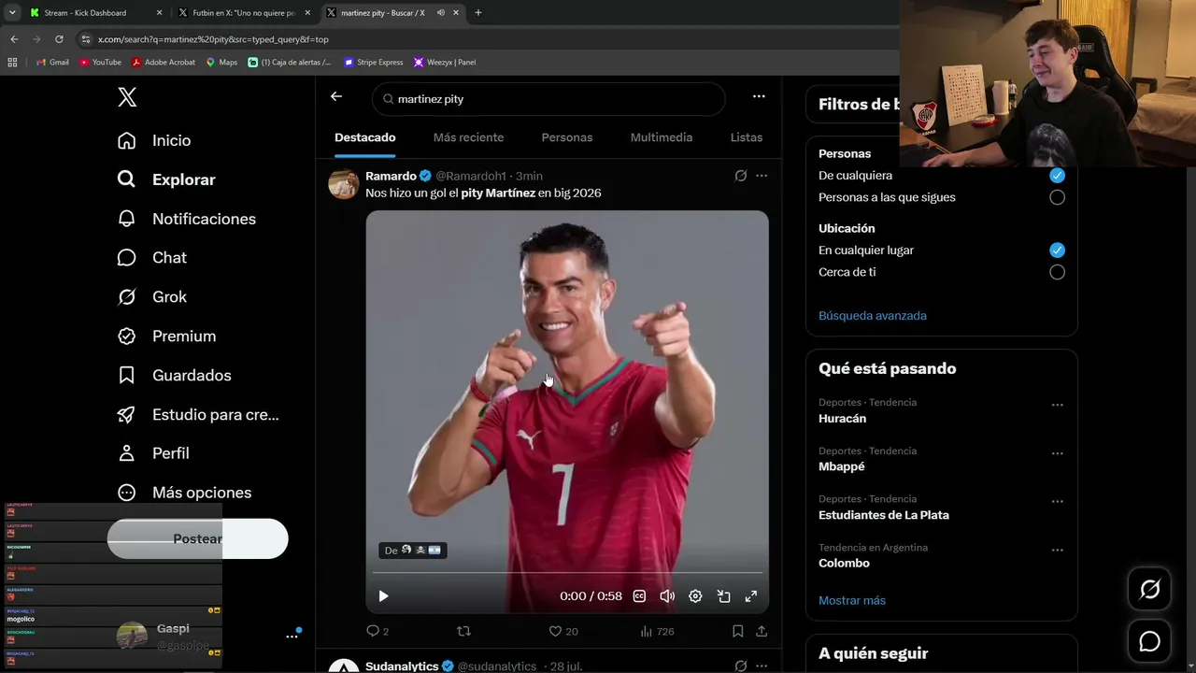This screenshot has height=673, width=1196.
Task: Expand video to fullscreen
Action: [750, 596]
